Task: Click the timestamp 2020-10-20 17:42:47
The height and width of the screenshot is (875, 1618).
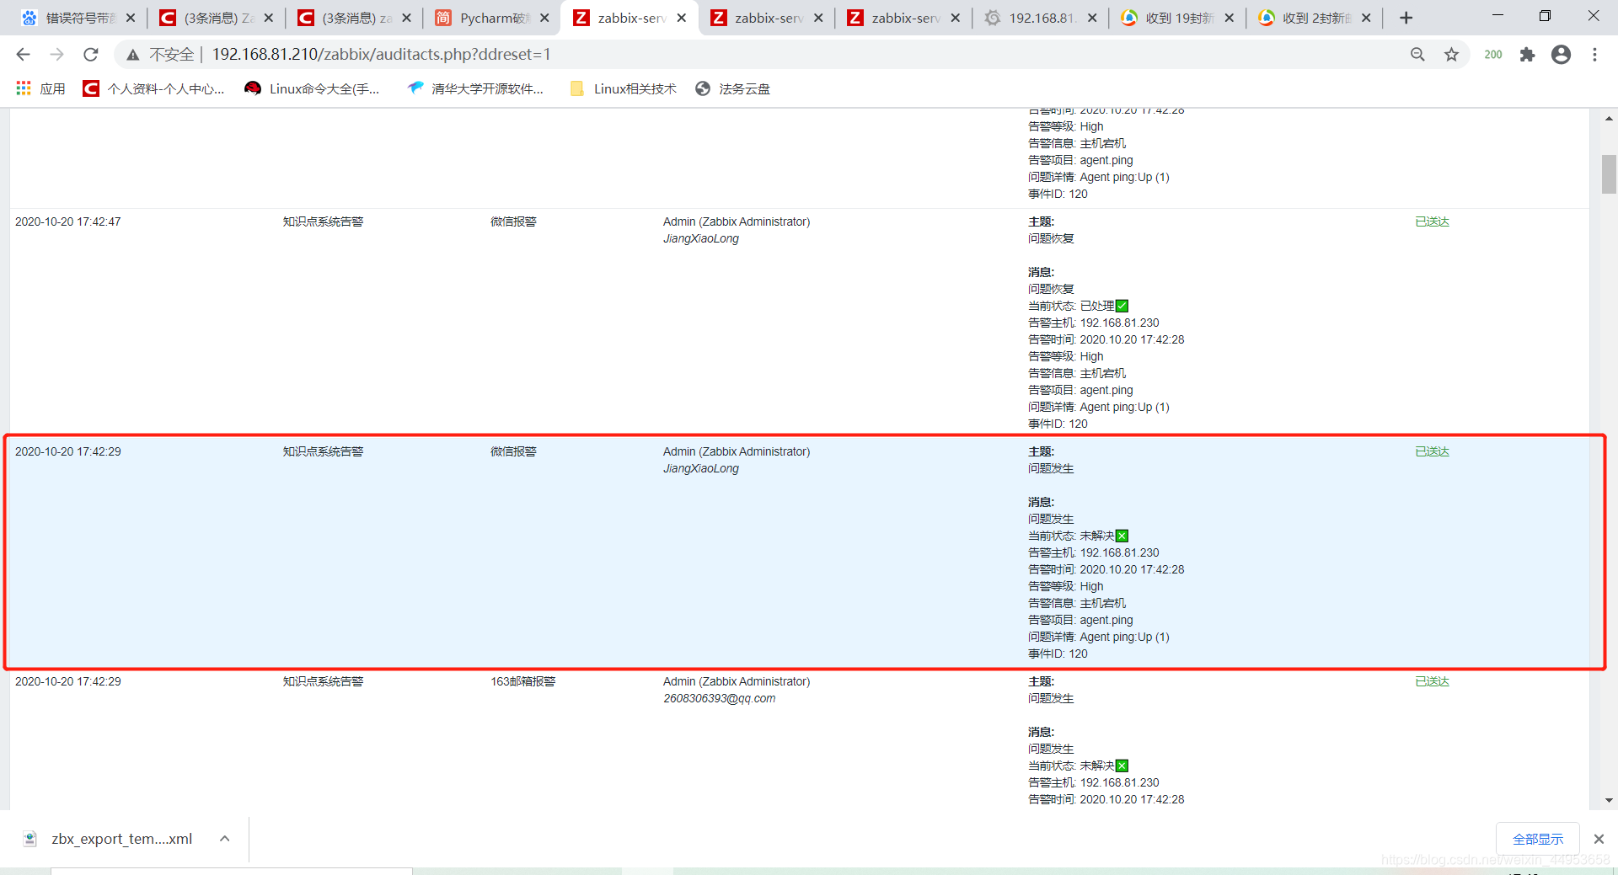Action: tap(67, 221)
